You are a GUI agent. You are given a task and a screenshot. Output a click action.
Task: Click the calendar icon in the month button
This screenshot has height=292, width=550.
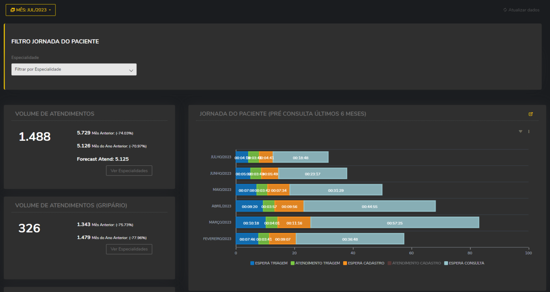point(13,10)
